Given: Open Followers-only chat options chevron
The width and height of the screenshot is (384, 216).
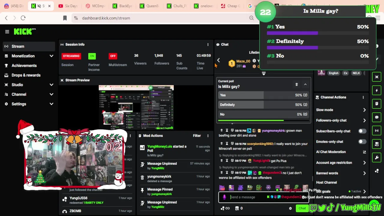Looking at the screenshot, I should click(364, 120).
